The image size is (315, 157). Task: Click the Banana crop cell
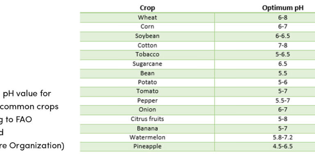[x=147, y=128]
